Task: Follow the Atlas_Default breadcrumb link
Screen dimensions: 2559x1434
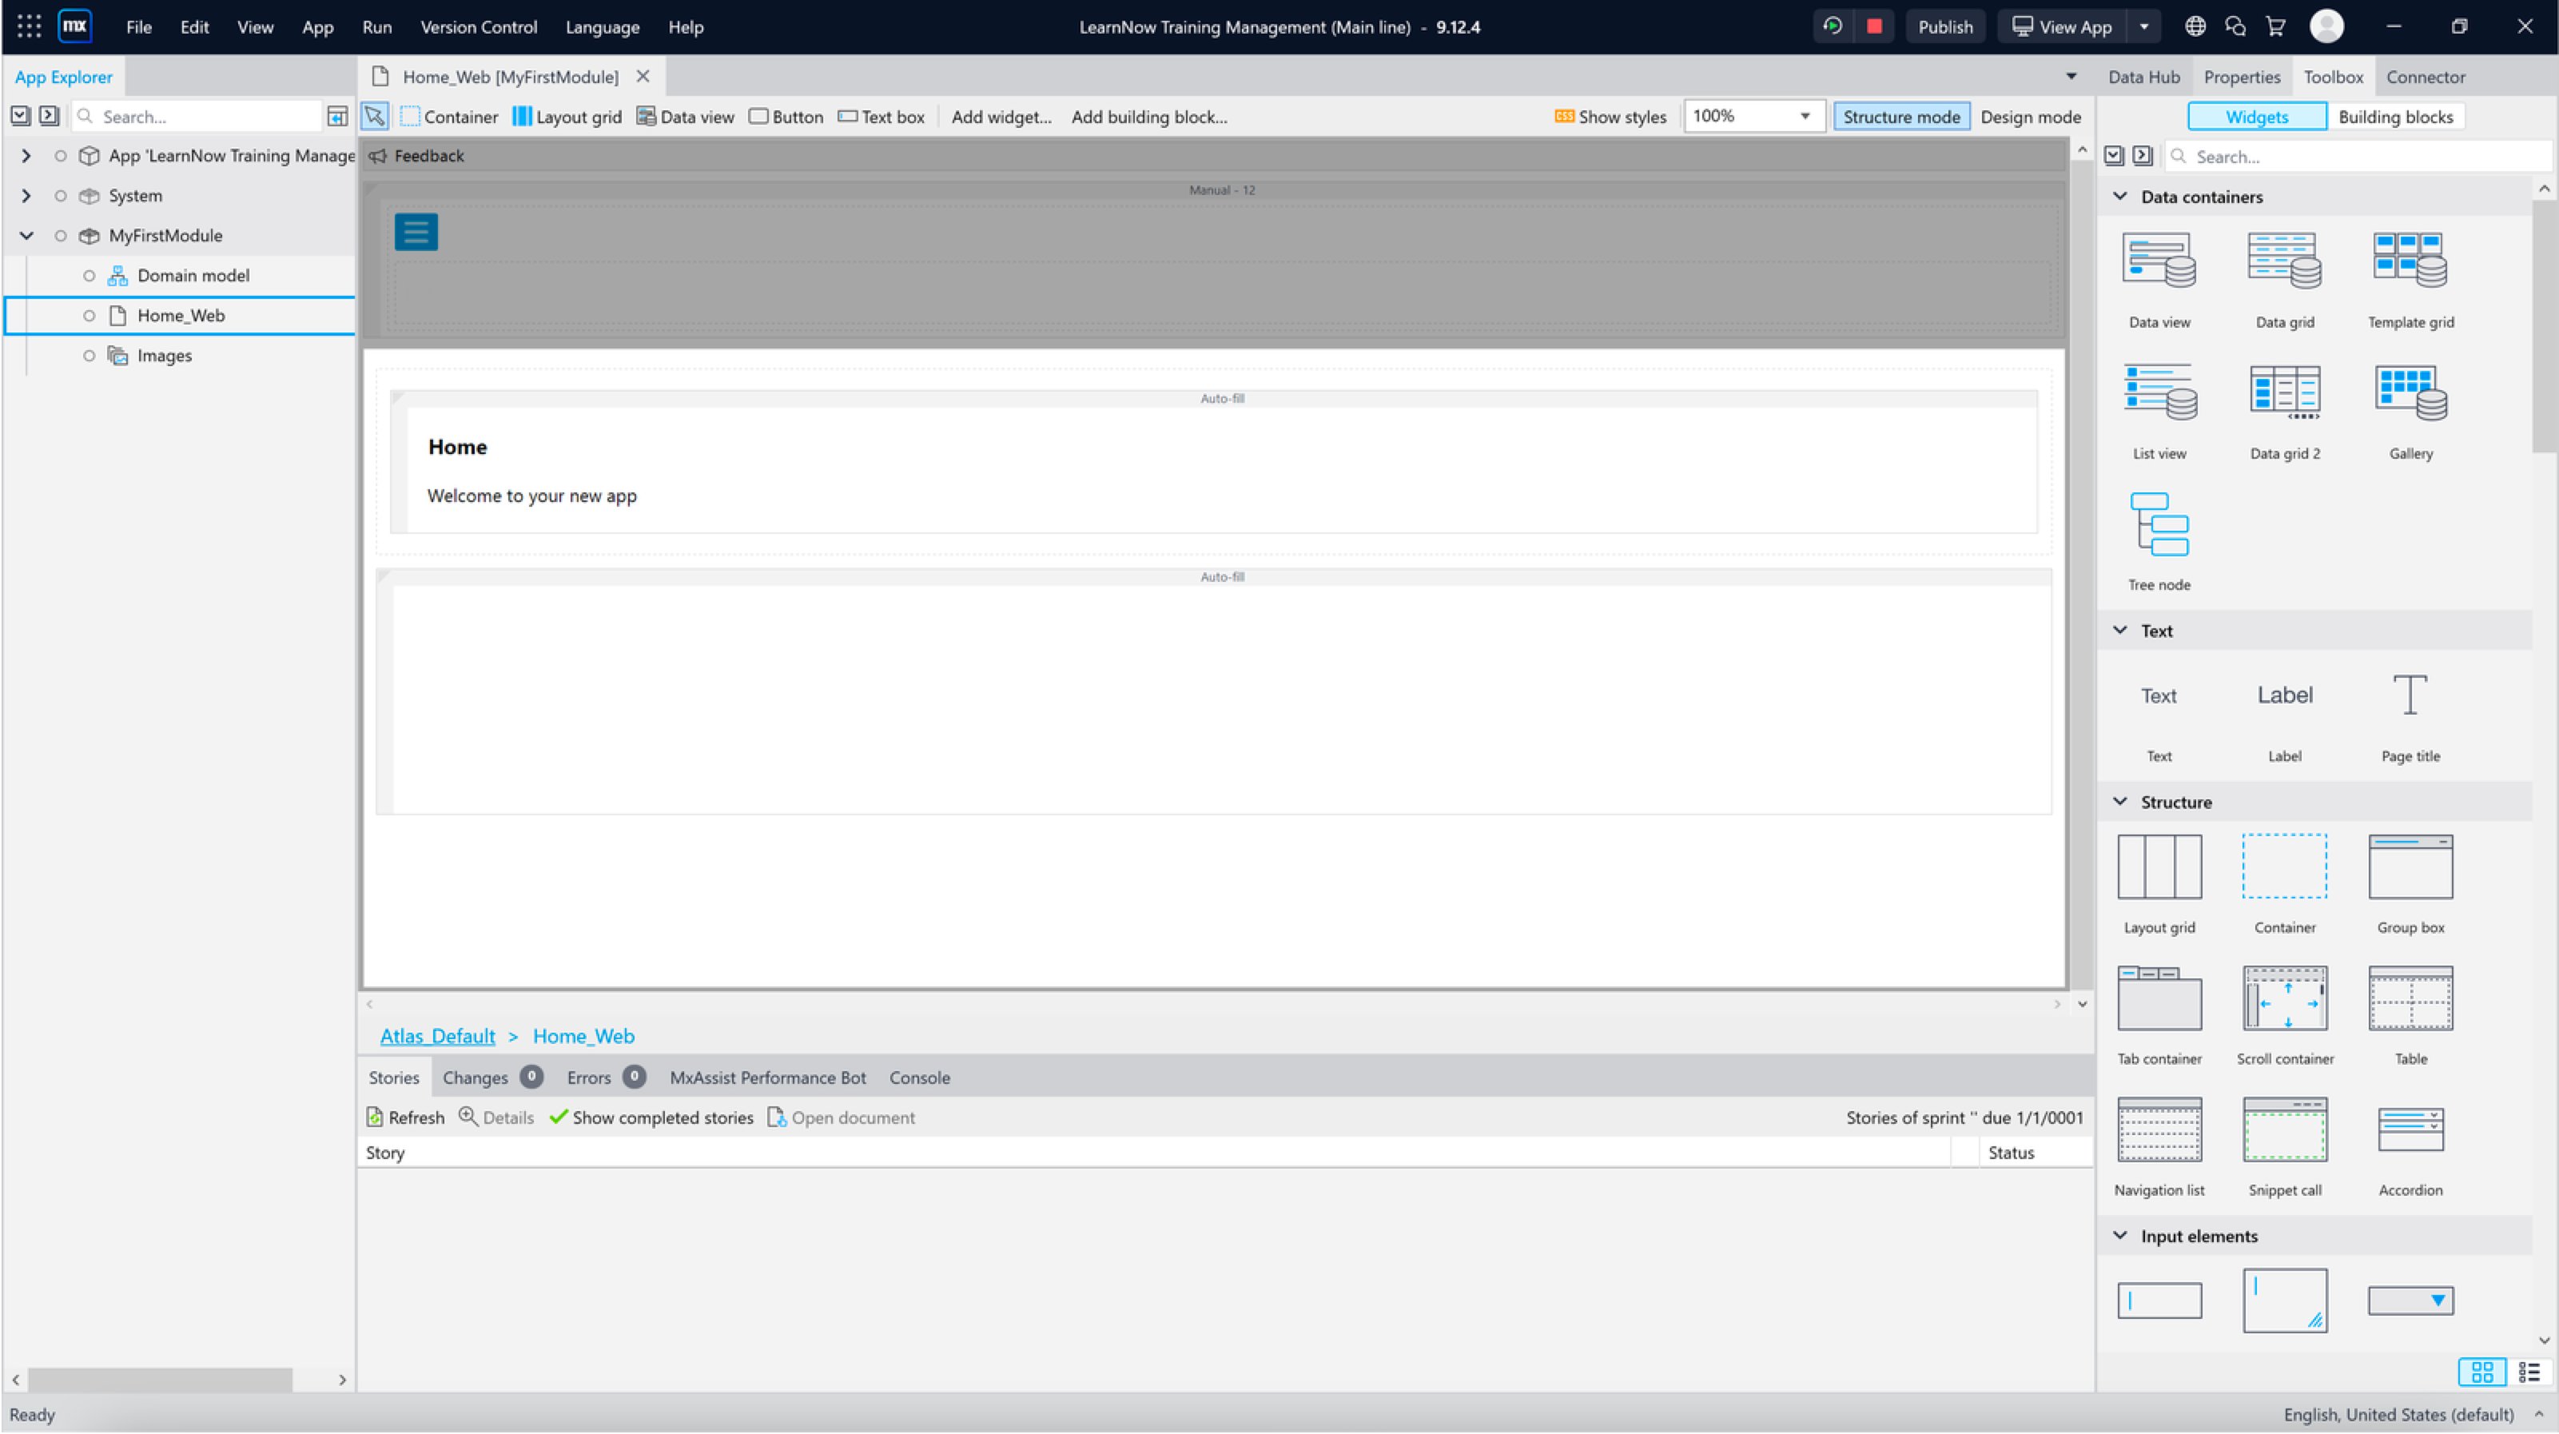Action: pos(437,1035)
